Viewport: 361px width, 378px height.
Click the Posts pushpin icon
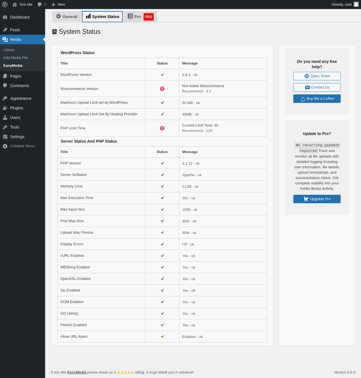(x=5, y=30)
